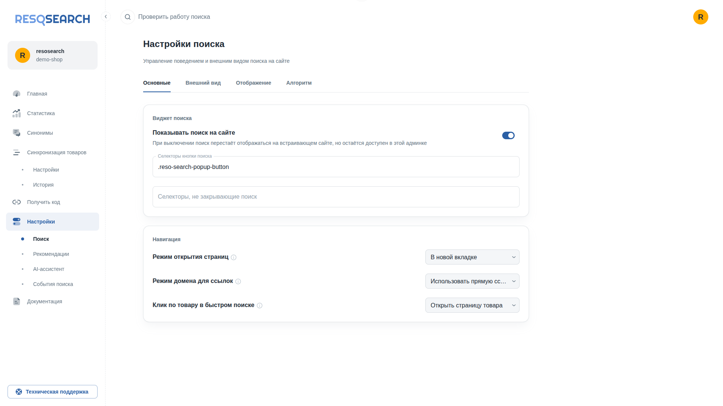The width and height of the screenshot is (723, 406).
Task: Switch to the Алгоритм tab
Action: 299,83
